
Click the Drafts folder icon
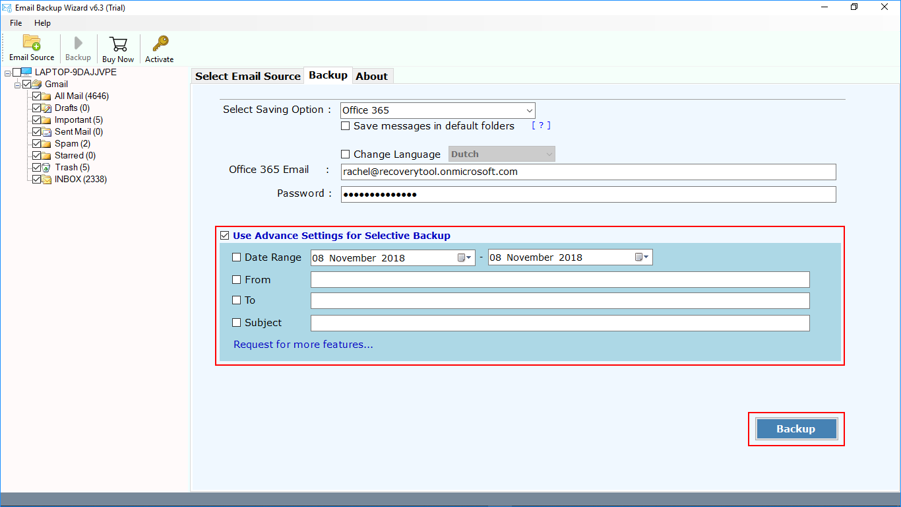tap(47, 108)
